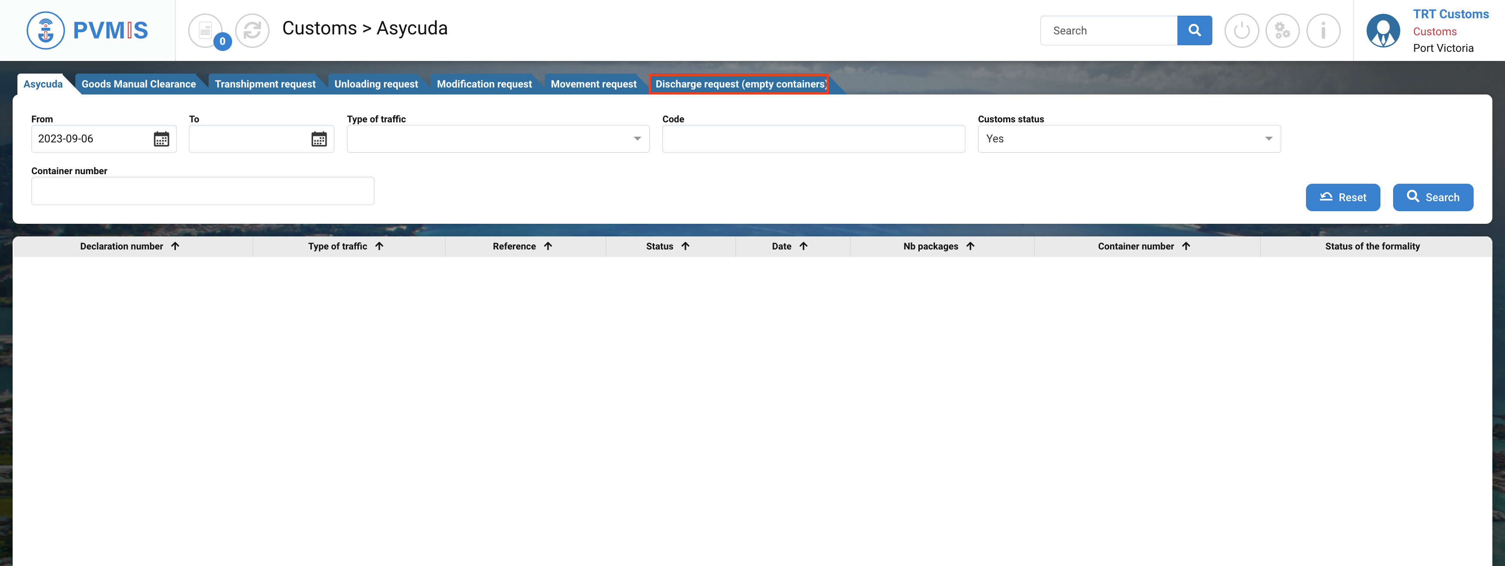Image resolution: width=1505 pixels, height=566 pixels.
Task: Switch to Goods Manual Clearance tab
Action: [x=138, y=84]
